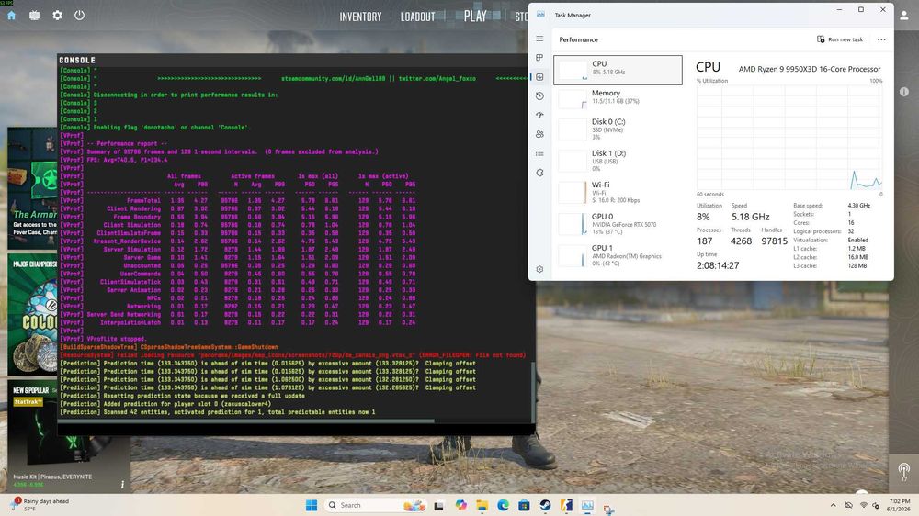Open the Services page in Task Manager
This screenshot has width=919, height=516.
(539, 173)
